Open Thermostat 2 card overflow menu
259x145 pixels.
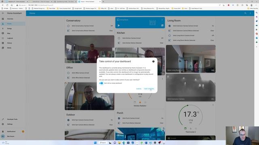point(213,105)
